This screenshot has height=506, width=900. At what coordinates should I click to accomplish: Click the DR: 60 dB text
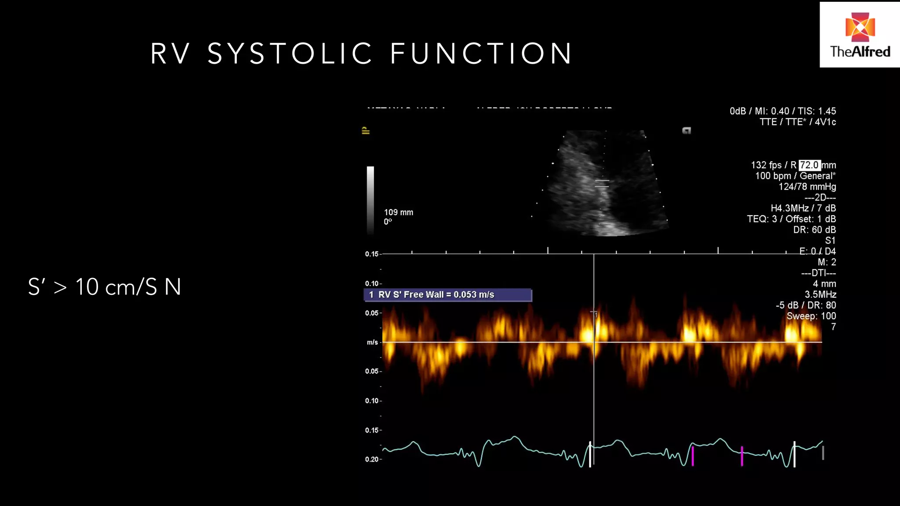click(x=815, y=230)
